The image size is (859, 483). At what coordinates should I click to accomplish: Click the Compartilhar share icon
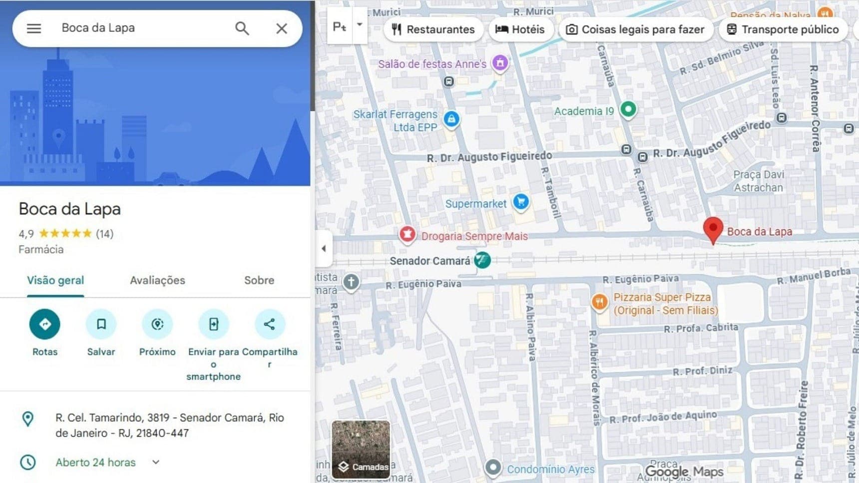270,324
